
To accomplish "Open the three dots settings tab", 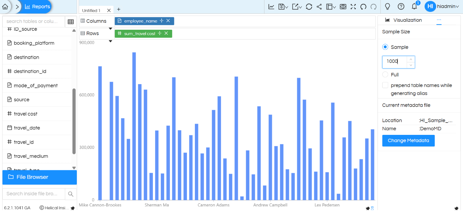I will pyautogui.click(x=439, y=20).
